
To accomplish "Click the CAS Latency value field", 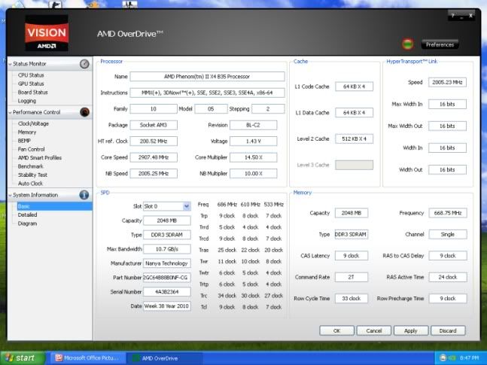I will [x=352, y=256].
